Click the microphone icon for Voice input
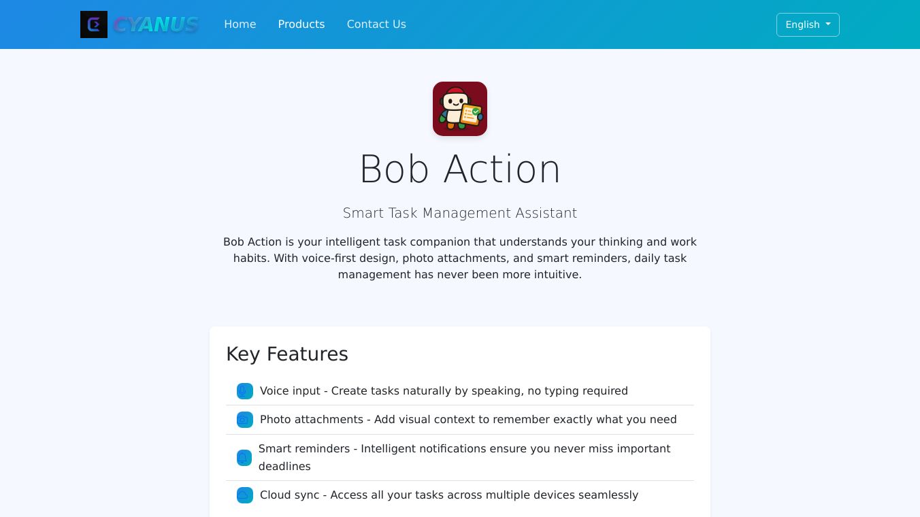920x517 pixels. point(245,391)
